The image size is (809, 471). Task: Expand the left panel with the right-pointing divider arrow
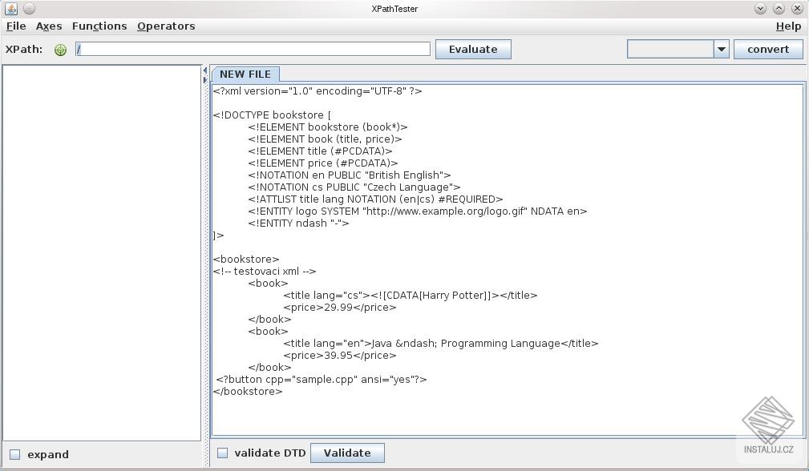point(204,80)
